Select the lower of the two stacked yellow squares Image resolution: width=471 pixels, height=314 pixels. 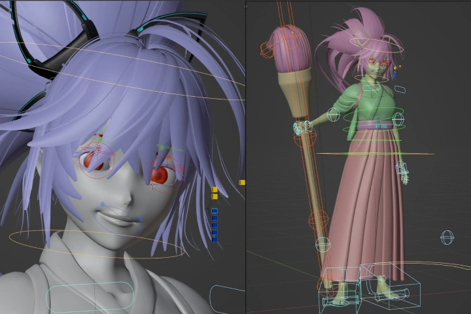(x=215, y=196)
